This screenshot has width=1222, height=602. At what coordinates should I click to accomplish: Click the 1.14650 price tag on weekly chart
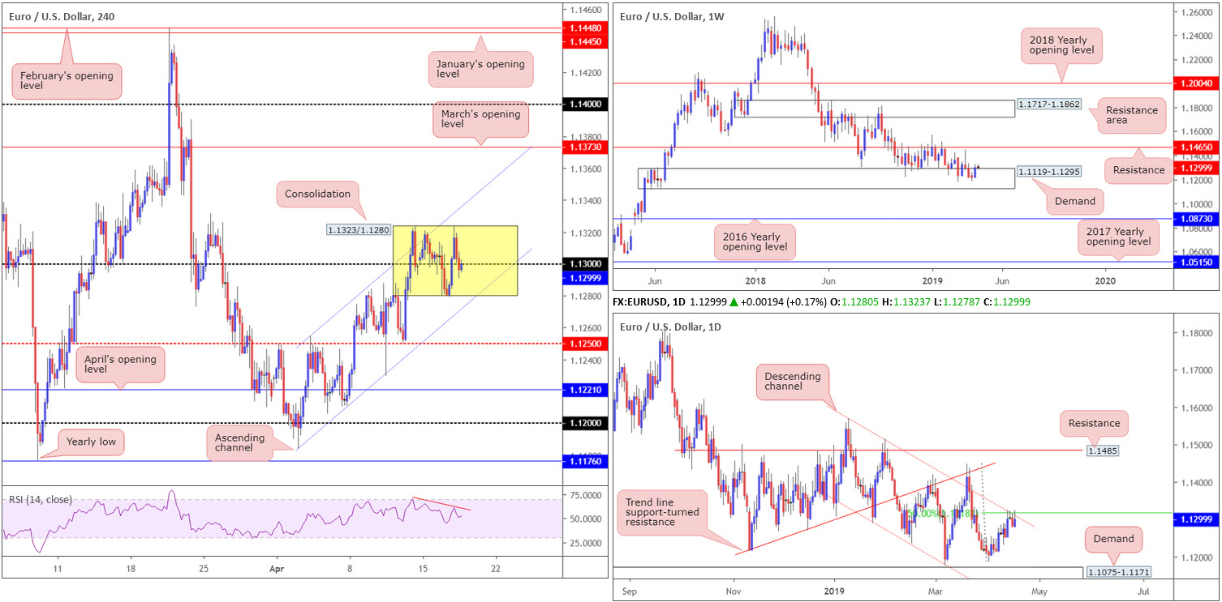(1196, 148)
